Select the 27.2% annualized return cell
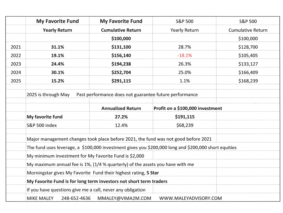The image size is (283, 213). tap(121, 117)
